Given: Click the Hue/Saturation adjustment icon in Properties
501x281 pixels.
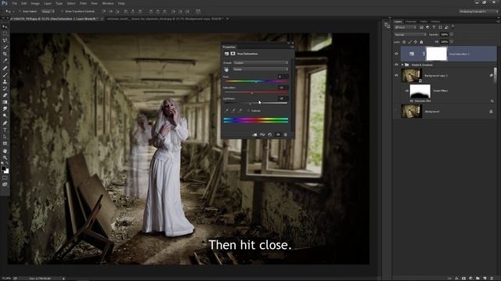Looking at the screenshot, I should [x=226, y=54].
